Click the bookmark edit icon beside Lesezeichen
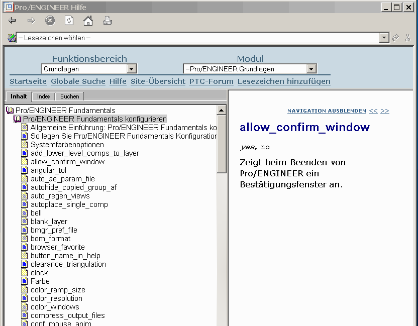 coord(12,38)
